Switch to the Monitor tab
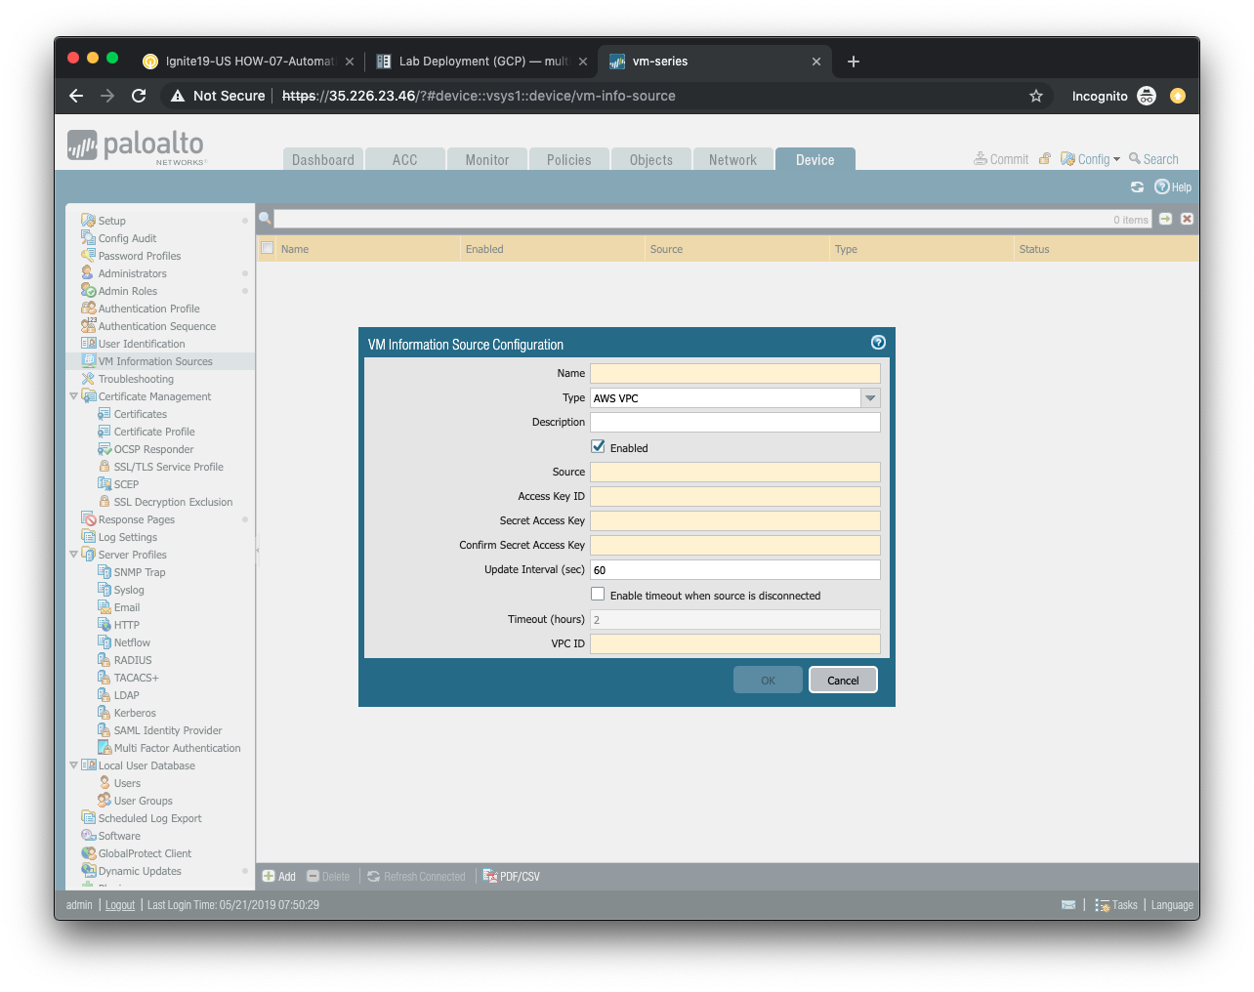This screenshot has width=1254, height=992. [x=487, y=159]
